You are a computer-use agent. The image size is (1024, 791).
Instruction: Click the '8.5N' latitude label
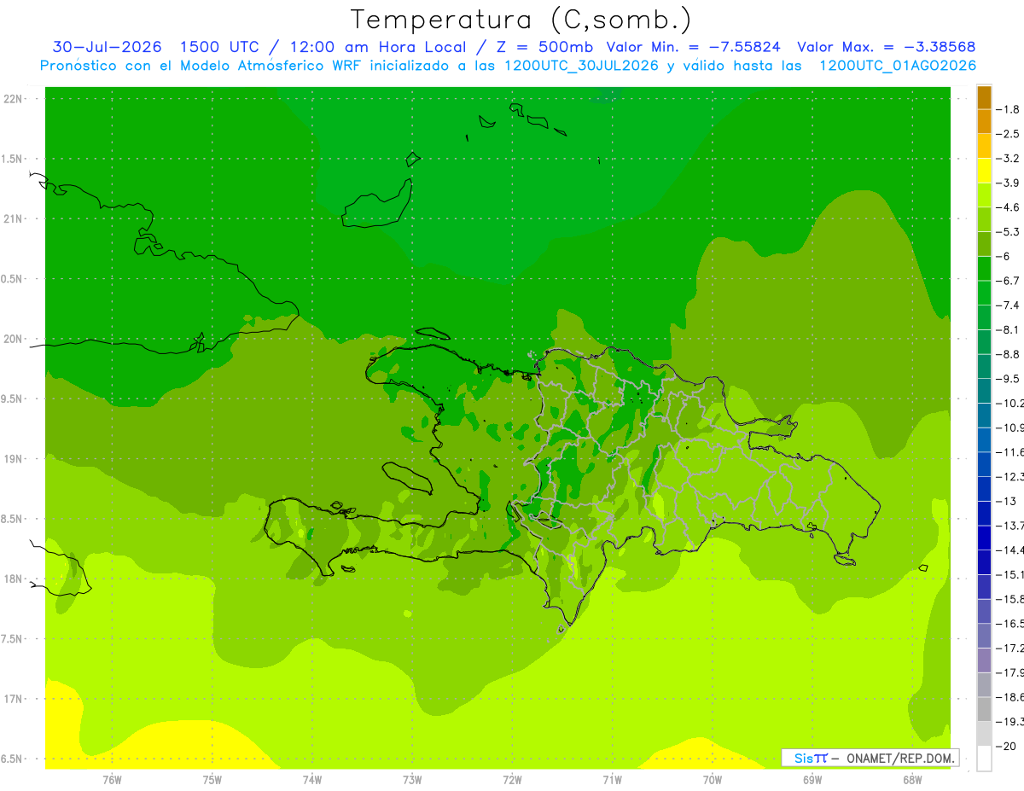coord(10,519)
